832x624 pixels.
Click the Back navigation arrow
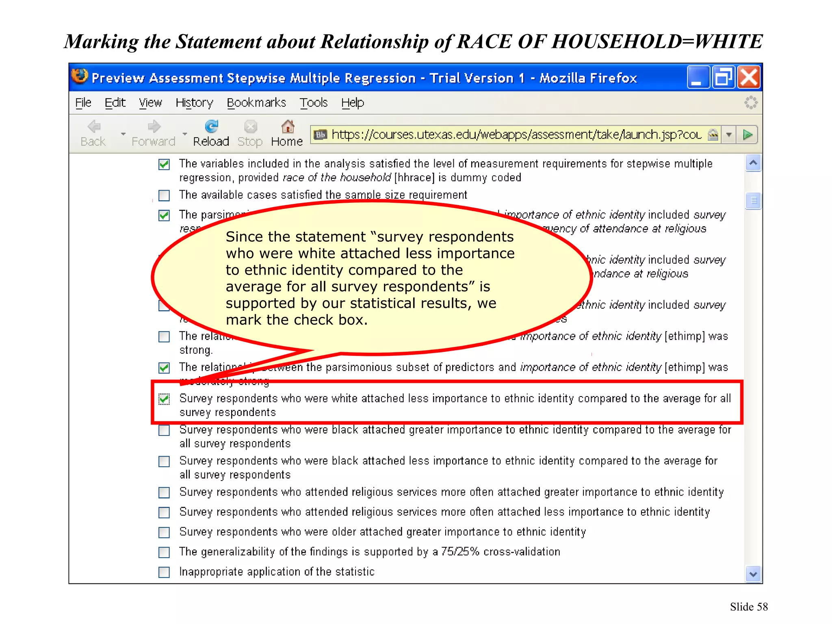(x=94, y=127)
